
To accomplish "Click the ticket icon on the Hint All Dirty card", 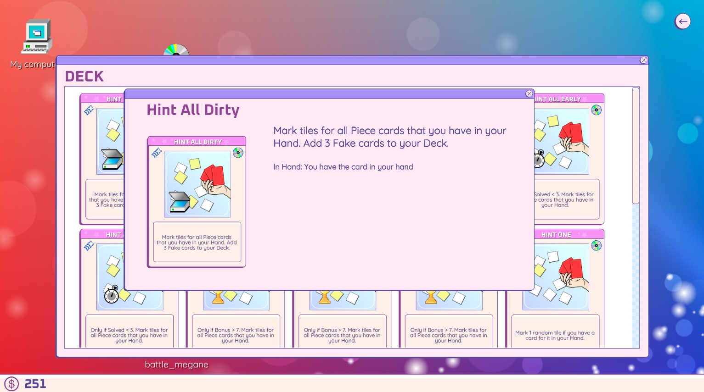I will [157, 153].
